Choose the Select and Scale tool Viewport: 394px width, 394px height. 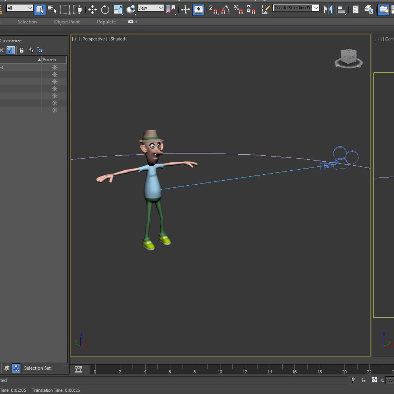118,9
